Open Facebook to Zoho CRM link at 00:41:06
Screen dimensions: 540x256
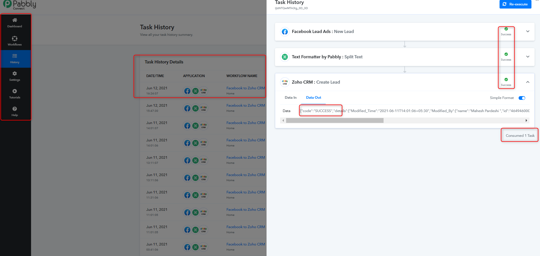[x=246, y=244]
